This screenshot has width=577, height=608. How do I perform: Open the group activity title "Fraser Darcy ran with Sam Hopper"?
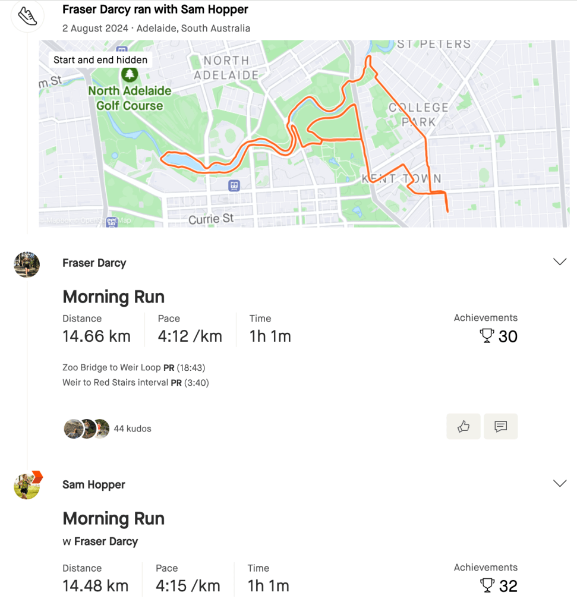tap(155, 10)
